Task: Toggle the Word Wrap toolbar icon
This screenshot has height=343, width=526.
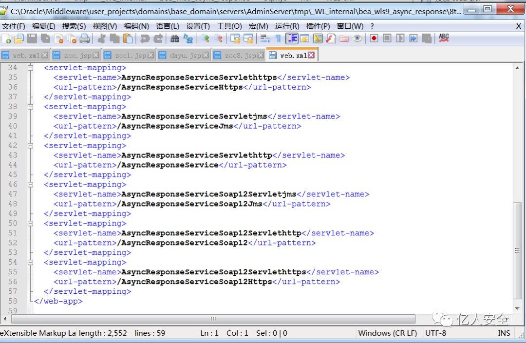Action: tap(265, 38)
